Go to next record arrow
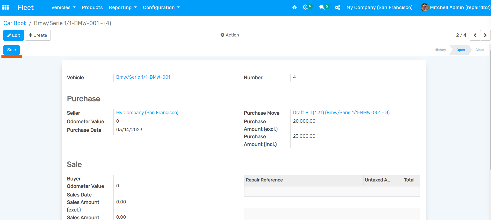 (485, 35)
